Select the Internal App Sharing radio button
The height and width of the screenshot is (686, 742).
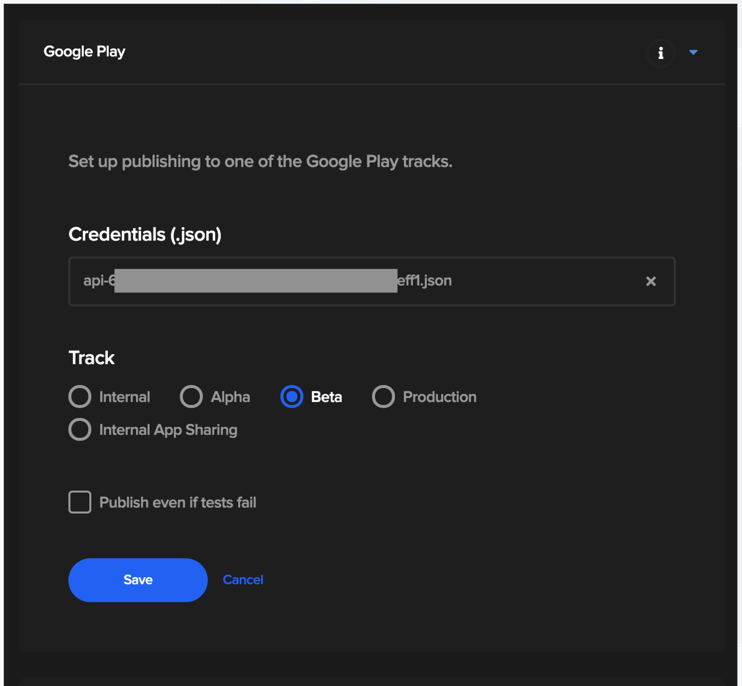tap(80, 429)
